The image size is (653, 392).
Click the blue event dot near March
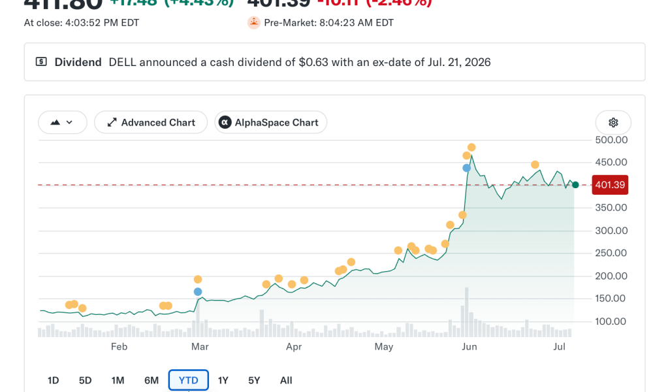pos(198,291)
